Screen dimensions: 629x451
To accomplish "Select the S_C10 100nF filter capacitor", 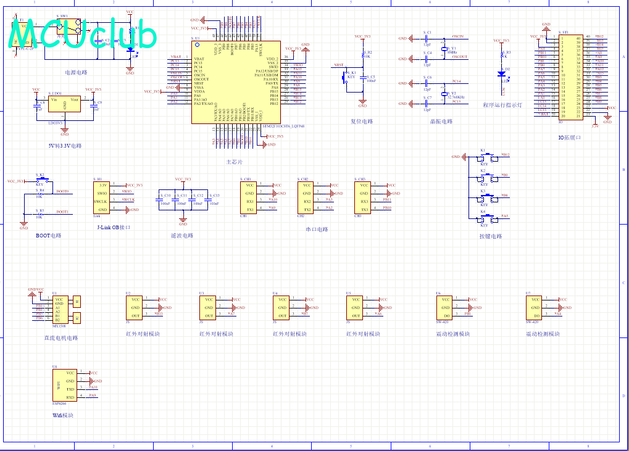I will click(159, 200).
